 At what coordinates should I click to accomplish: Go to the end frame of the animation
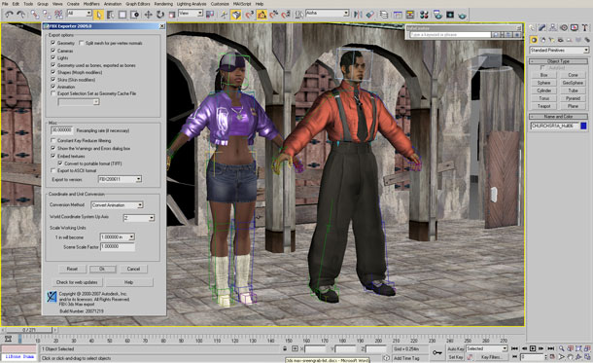point(551,348)
